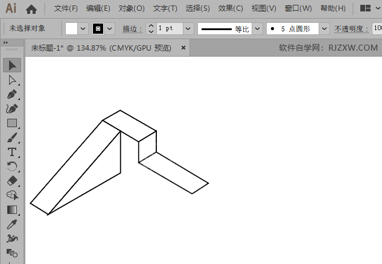
Task: Open the 编辑(E) menu
Action: pos(98,8)
